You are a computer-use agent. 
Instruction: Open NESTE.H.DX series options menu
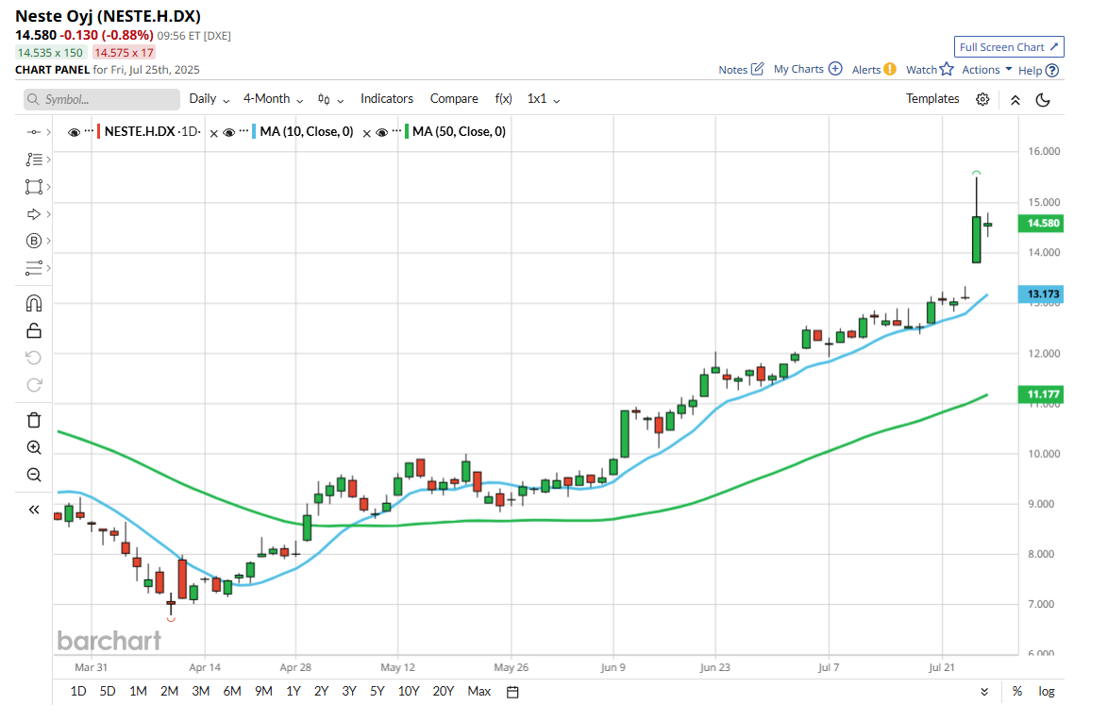(89, 130)
